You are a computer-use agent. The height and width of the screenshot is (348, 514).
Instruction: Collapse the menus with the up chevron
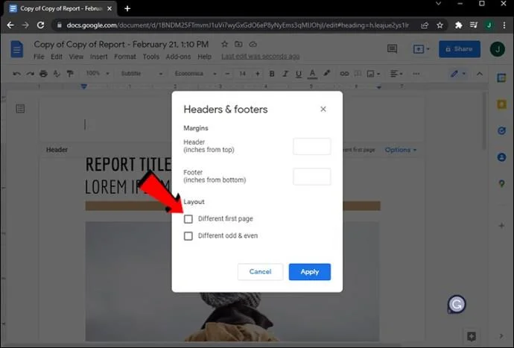pyautogui.click(x=479, y=74)
